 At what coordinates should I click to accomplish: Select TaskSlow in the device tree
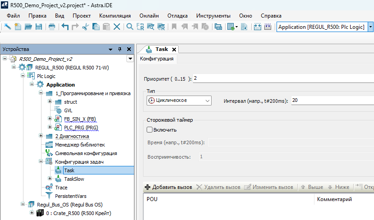tap(74, 179)
